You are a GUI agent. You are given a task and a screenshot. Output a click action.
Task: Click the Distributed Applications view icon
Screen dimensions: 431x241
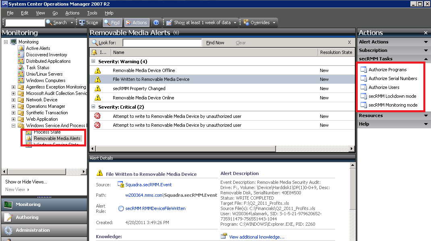[x=21, y=61]
